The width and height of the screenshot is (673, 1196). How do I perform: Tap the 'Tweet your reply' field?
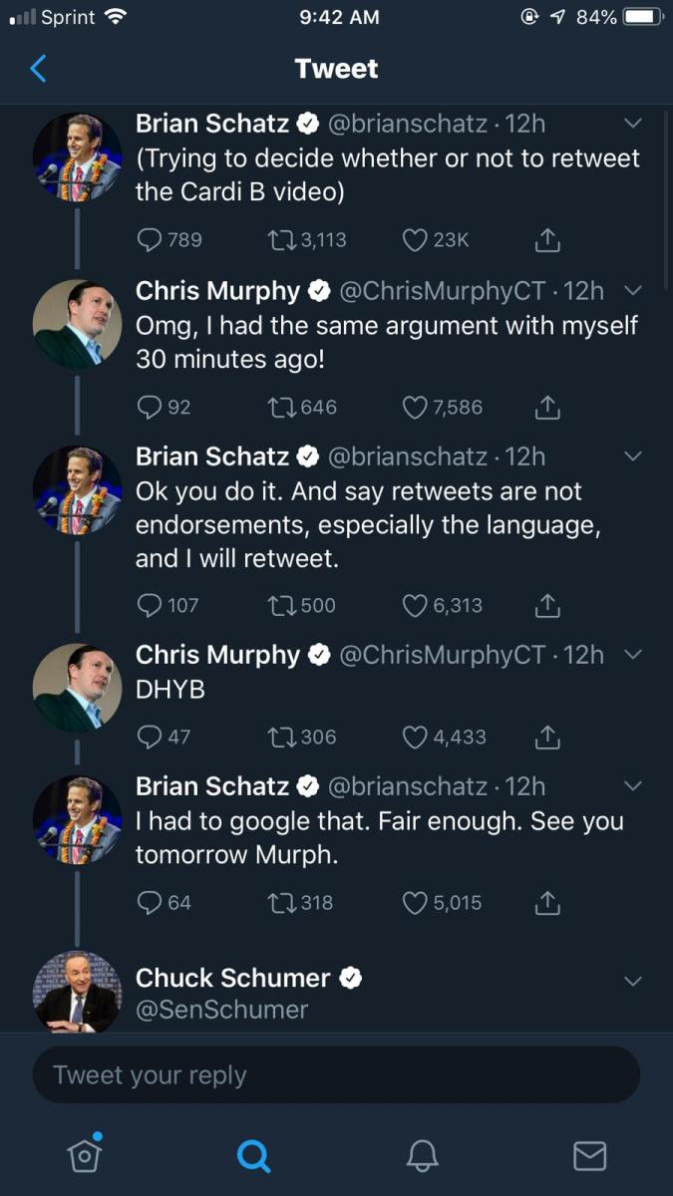(336, 1074)
